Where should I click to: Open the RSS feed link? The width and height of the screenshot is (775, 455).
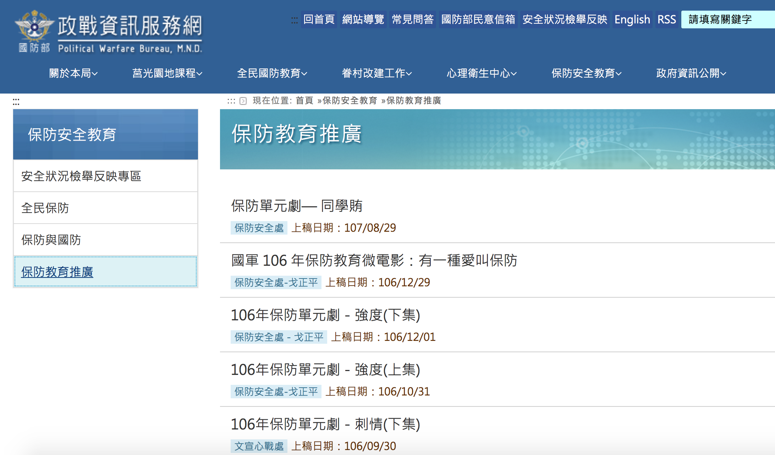click(666, 19)
